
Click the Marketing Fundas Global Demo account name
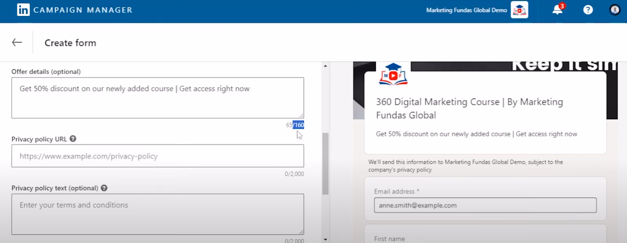coord(466,10)
